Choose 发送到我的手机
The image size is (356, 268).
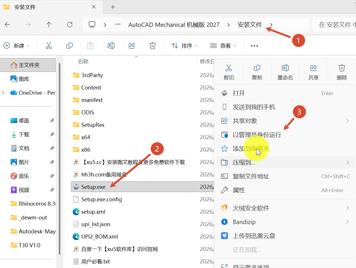point(285,107)
